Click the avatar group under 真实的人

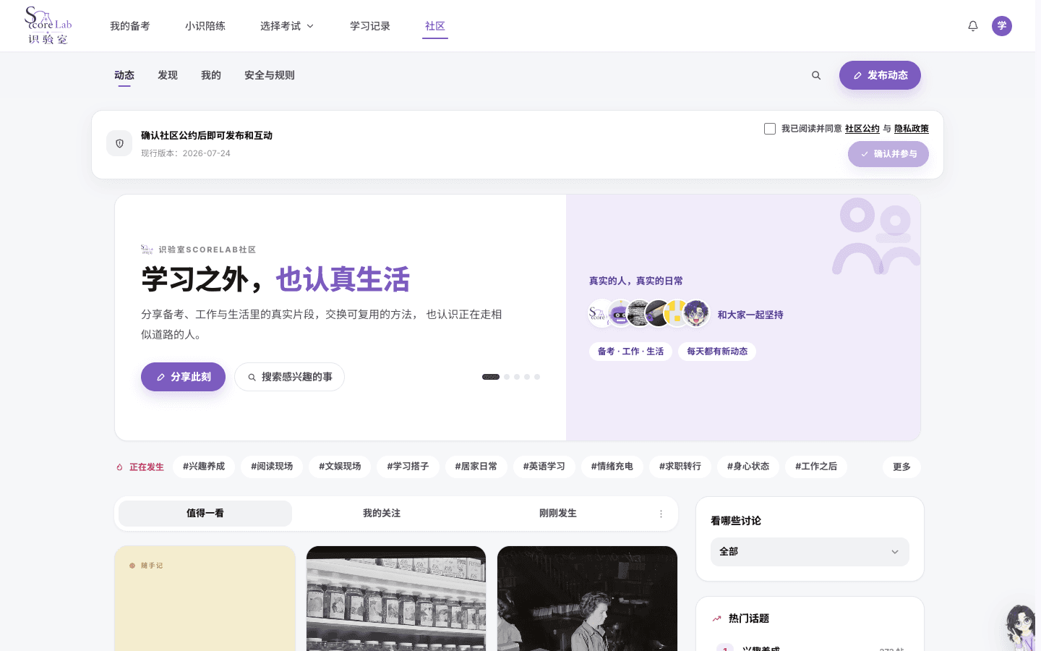[649, 314]
